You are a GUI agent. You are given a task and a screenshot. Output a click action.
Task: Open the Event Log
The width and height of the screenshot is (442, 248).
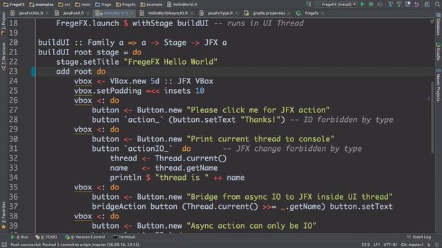point(419,237)
